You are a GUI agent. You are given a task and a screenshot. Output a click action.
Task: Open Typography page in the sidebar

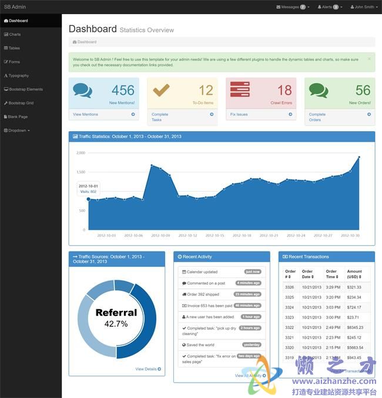coord(17,76)
